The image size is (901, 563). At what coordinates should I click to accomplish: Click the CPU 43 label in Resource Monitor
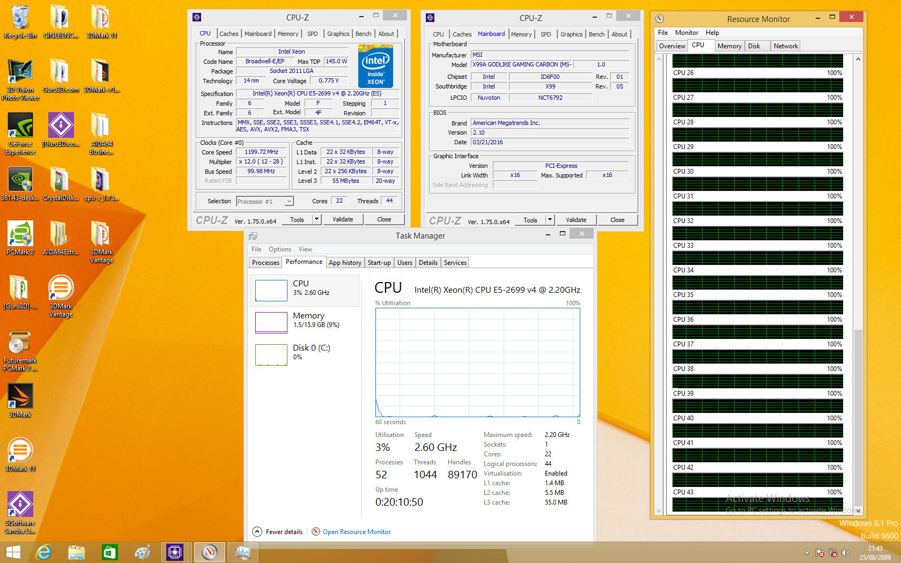point(683,492)
